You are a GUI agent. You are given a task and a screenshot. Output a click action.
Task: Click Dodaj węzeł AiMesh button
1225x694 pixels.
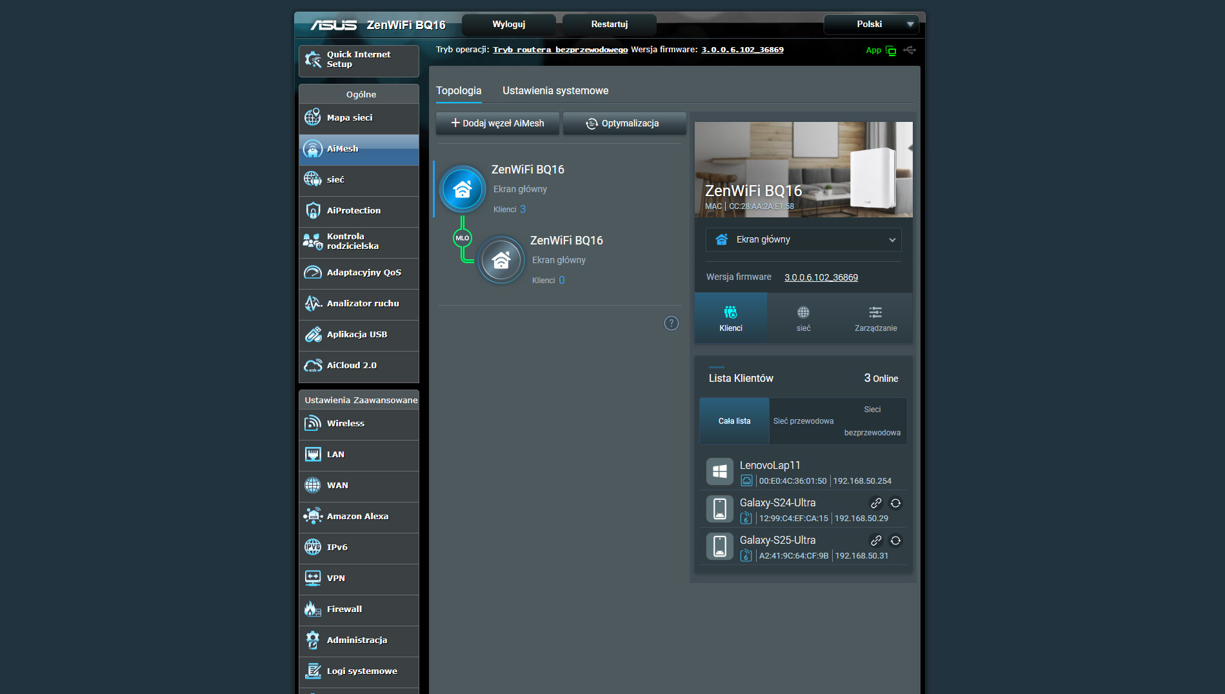point(497,123)
